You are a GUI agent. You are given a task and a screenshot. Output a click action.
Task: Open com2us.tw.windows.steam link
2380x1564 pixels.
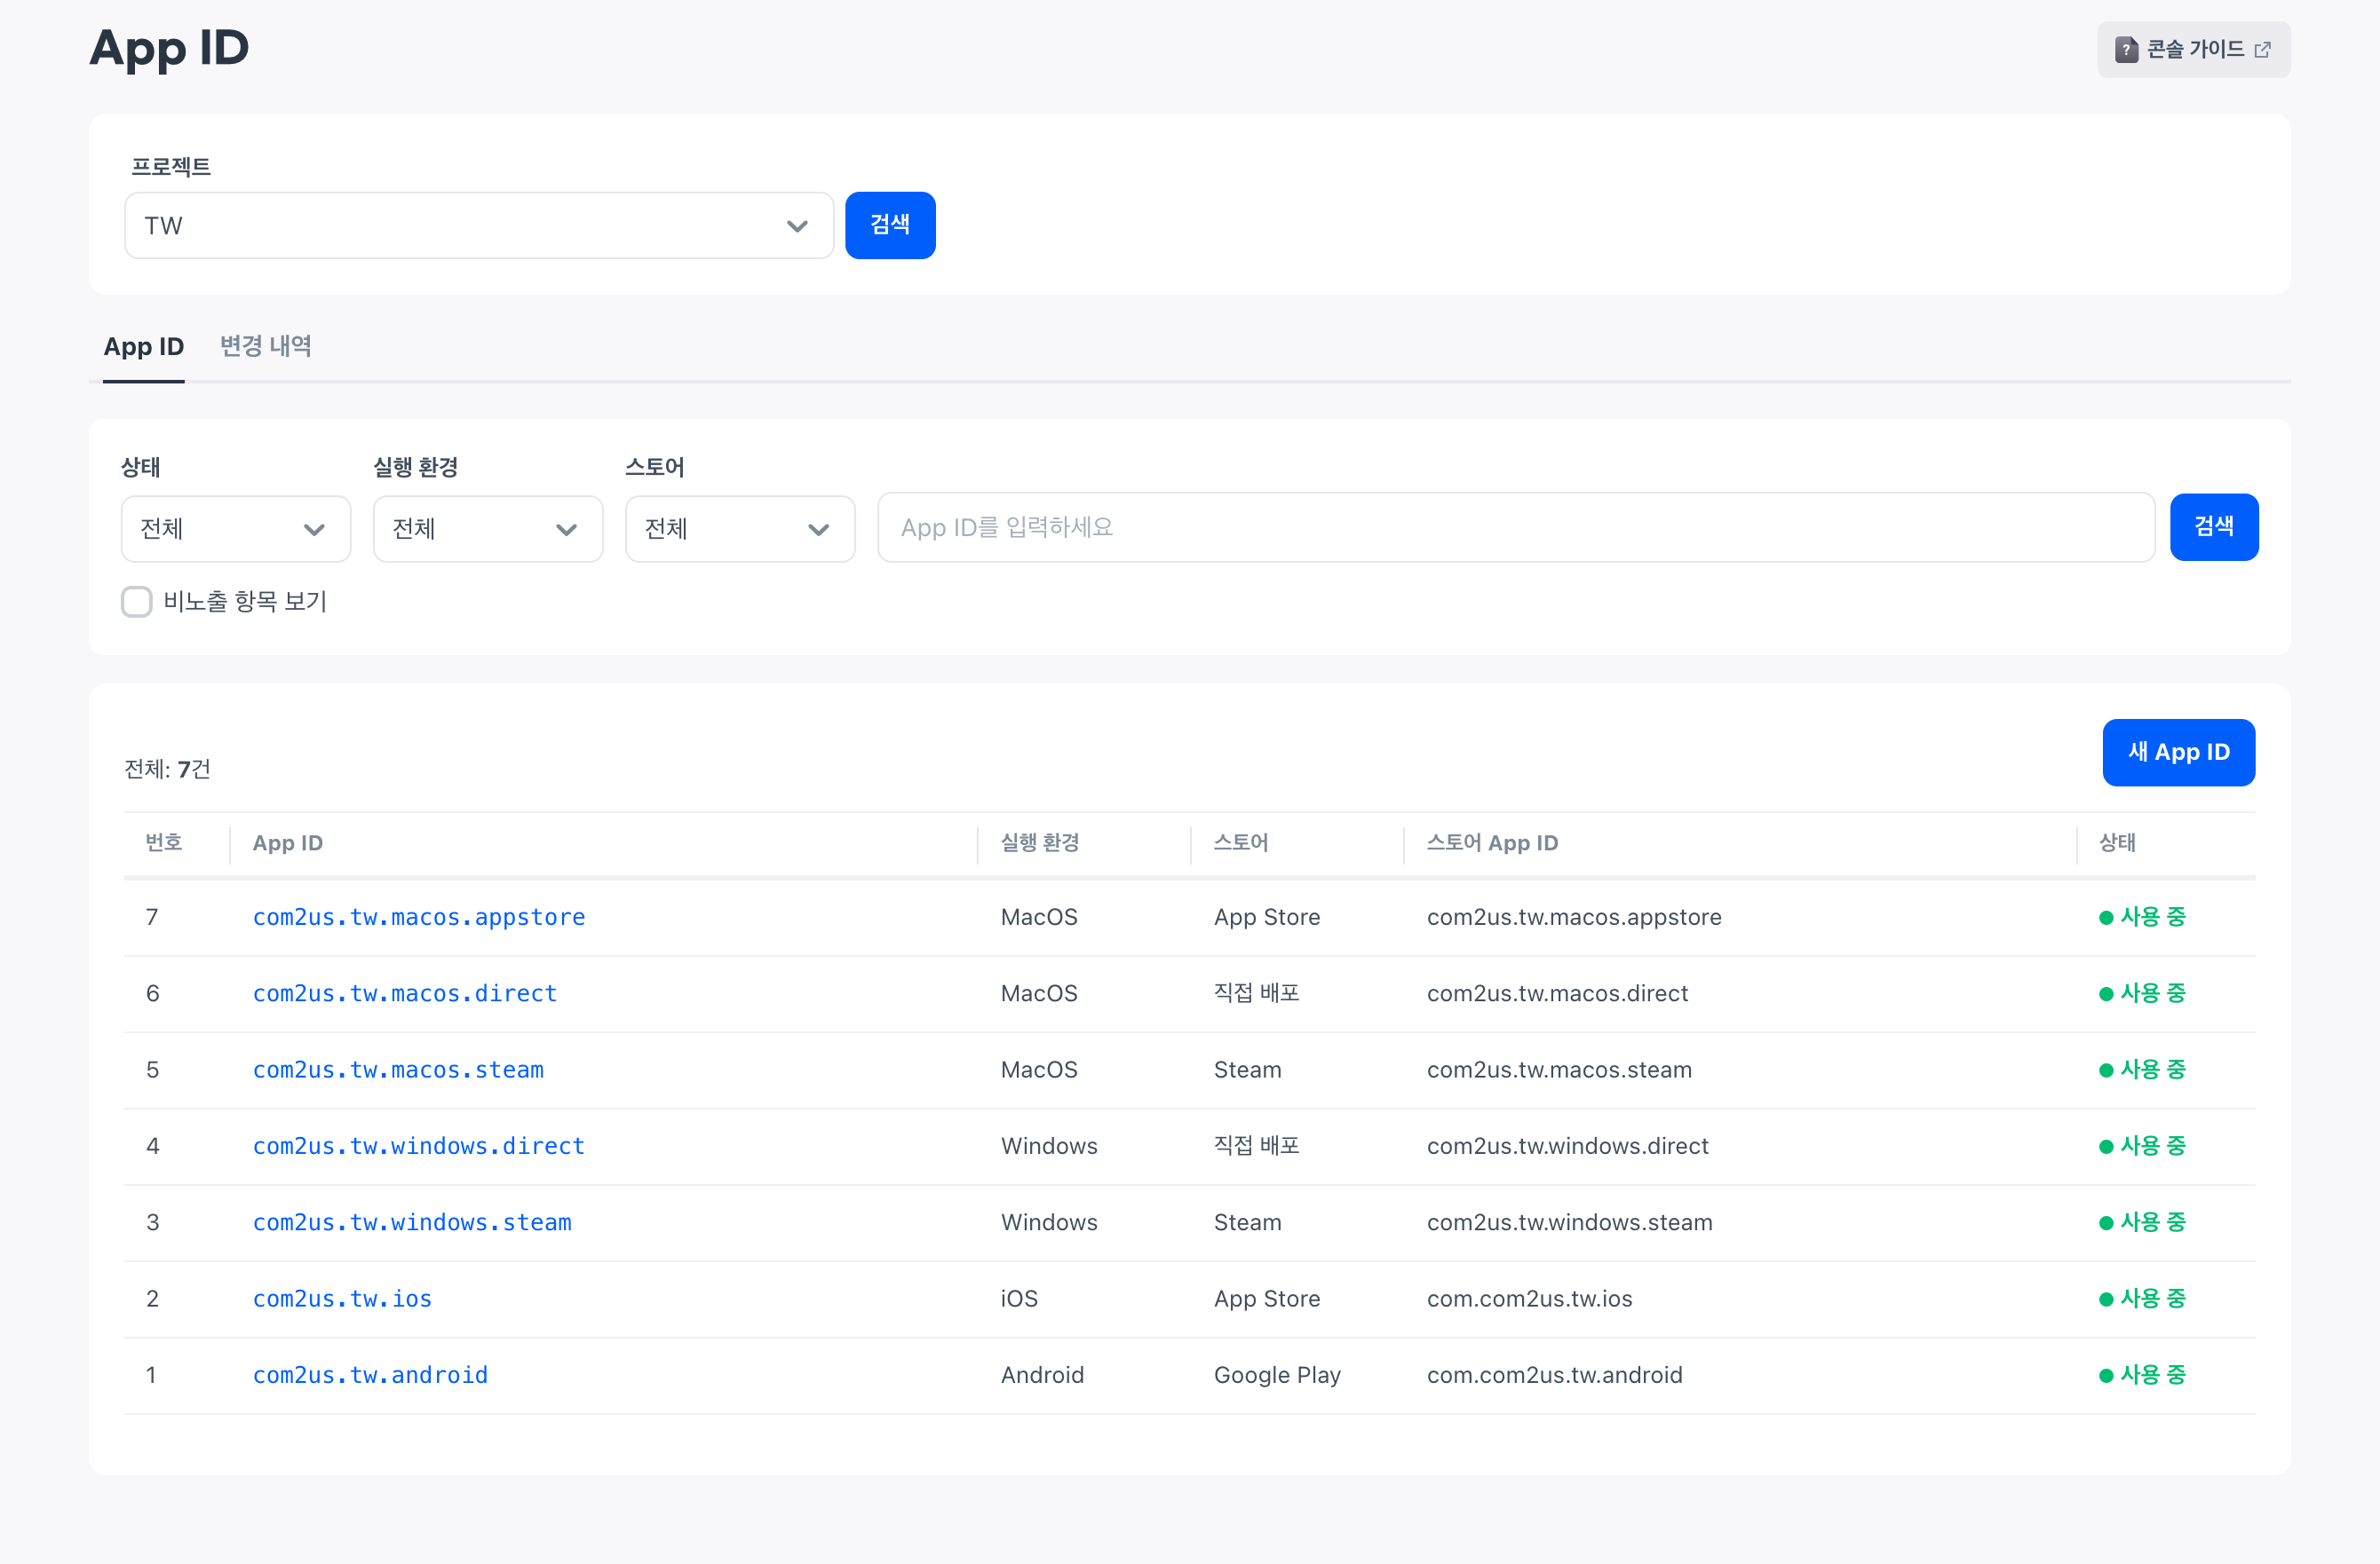coord(412,1222)
